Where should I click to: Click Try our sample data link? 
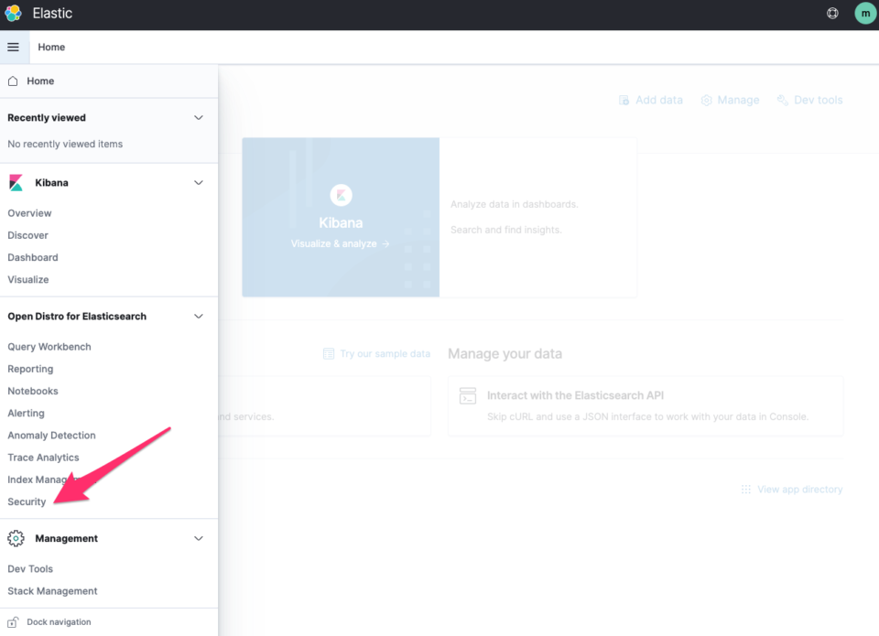[385, 353]
